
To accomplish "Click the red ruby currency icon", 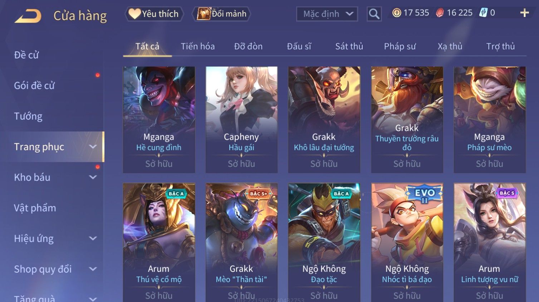I will pyautogui.click(x=440, y=13).
